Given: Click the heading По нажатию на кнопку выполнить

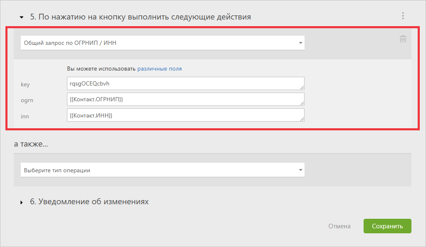Looking at the screenshot, I should (x=141, y=17).
